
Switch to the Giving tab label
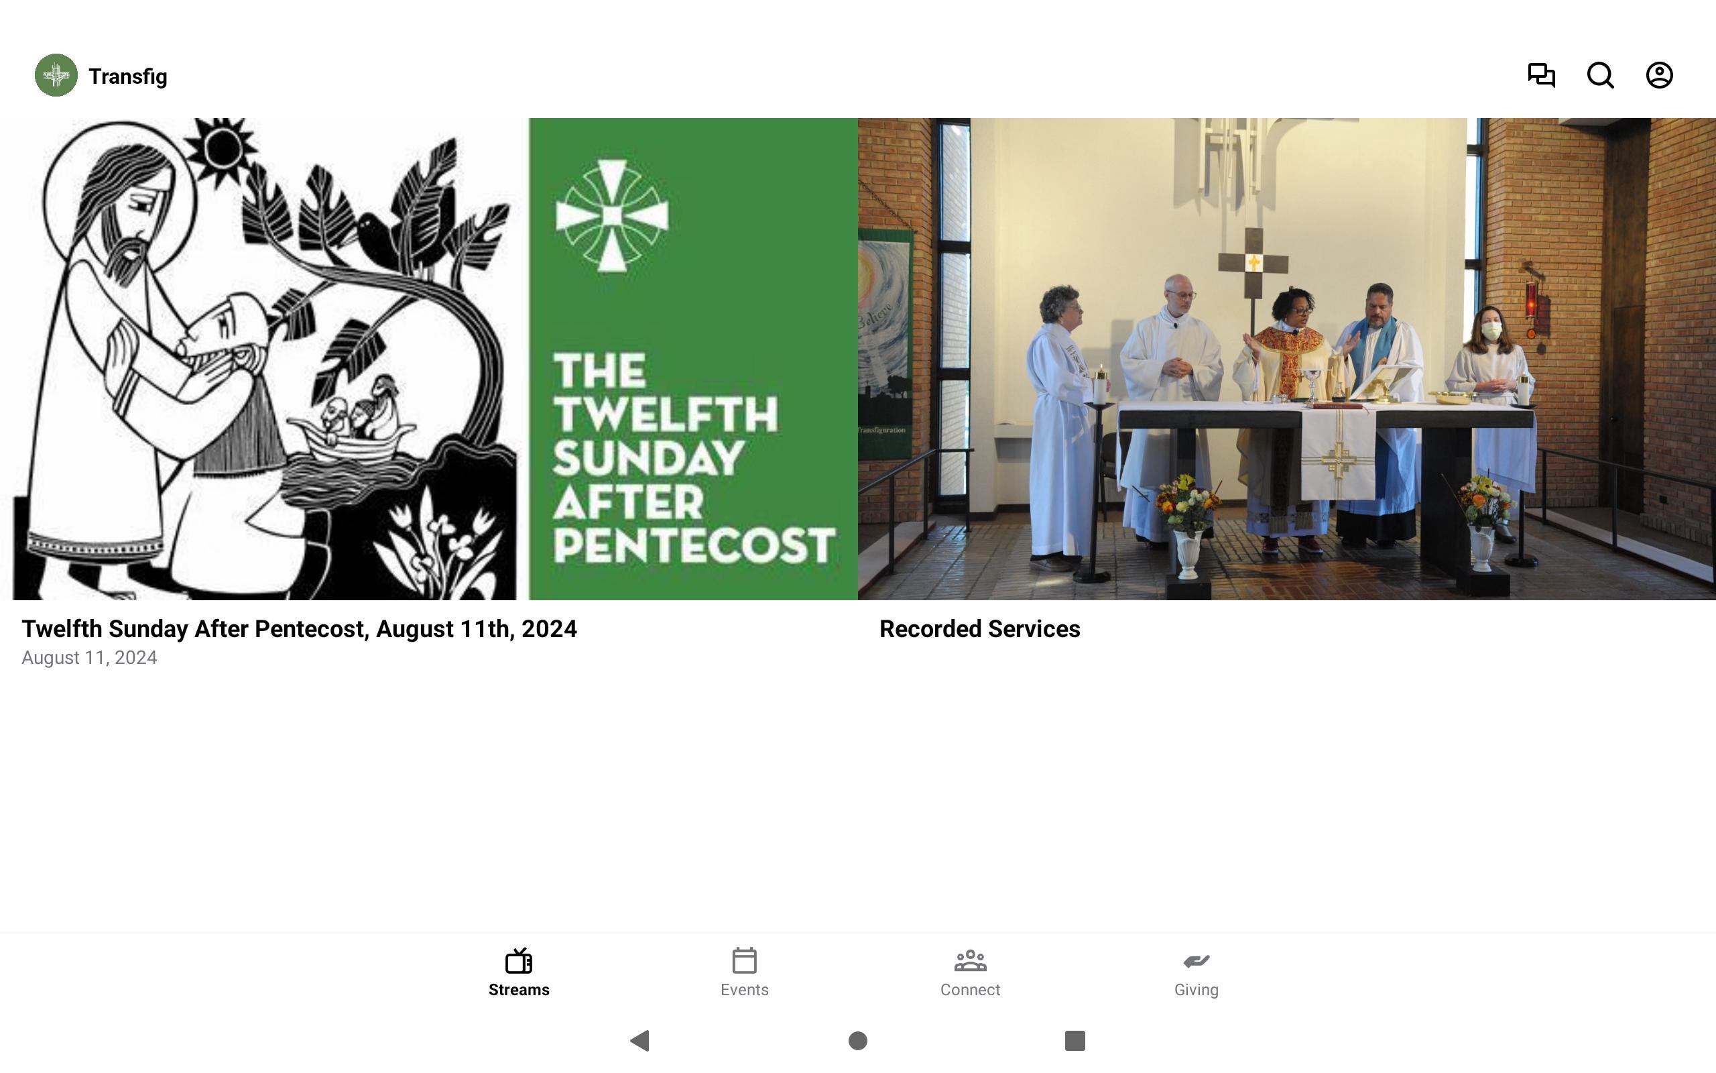tap(1197, 990)
